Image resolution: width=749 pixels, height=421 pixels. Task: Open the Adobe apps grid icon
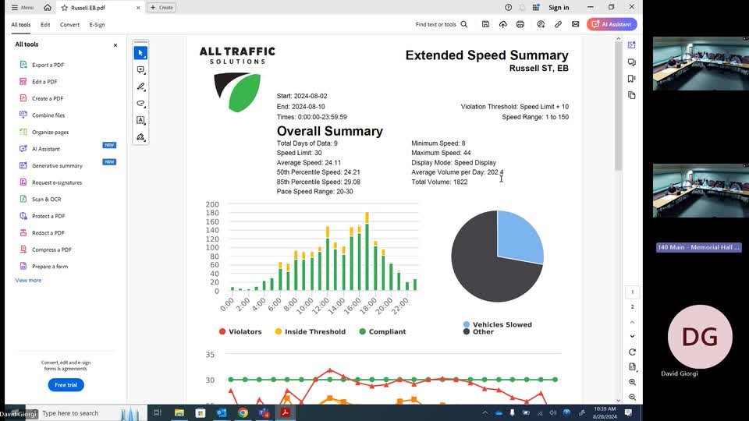click(536, 8)
